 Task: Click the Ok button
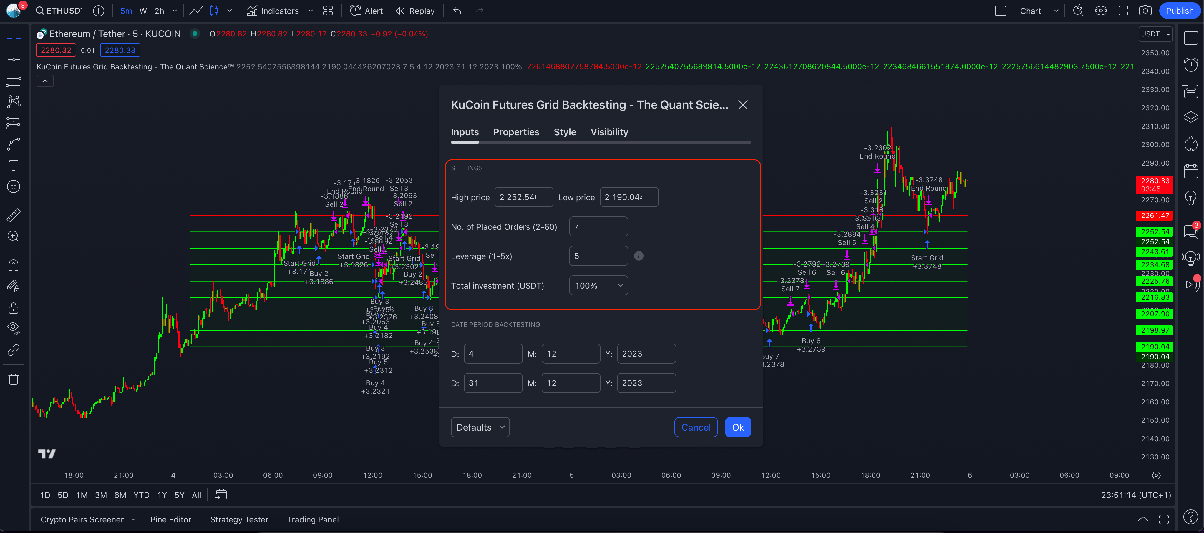tap(737, 427)
